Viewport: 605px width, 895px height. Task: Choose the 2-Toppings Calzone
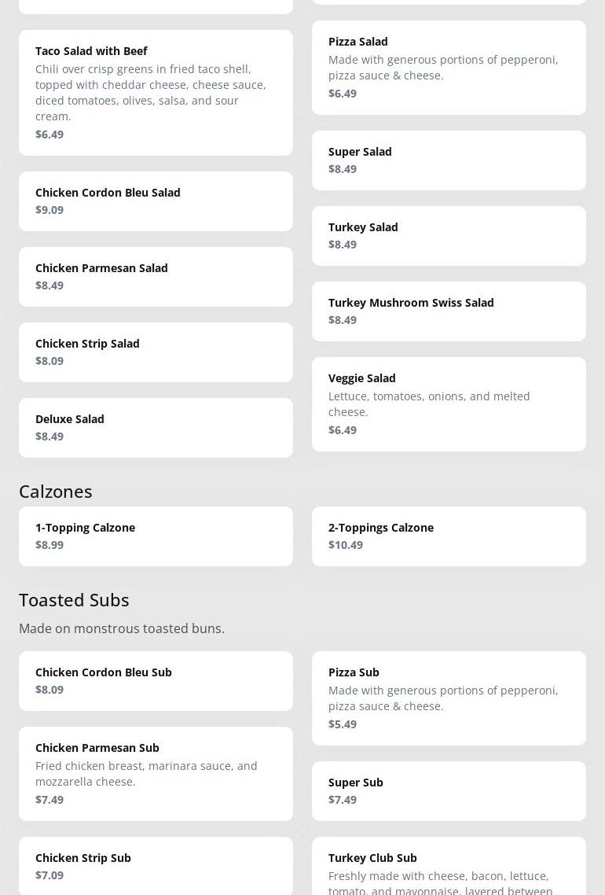pyautogui.click(x=449, y=536)
